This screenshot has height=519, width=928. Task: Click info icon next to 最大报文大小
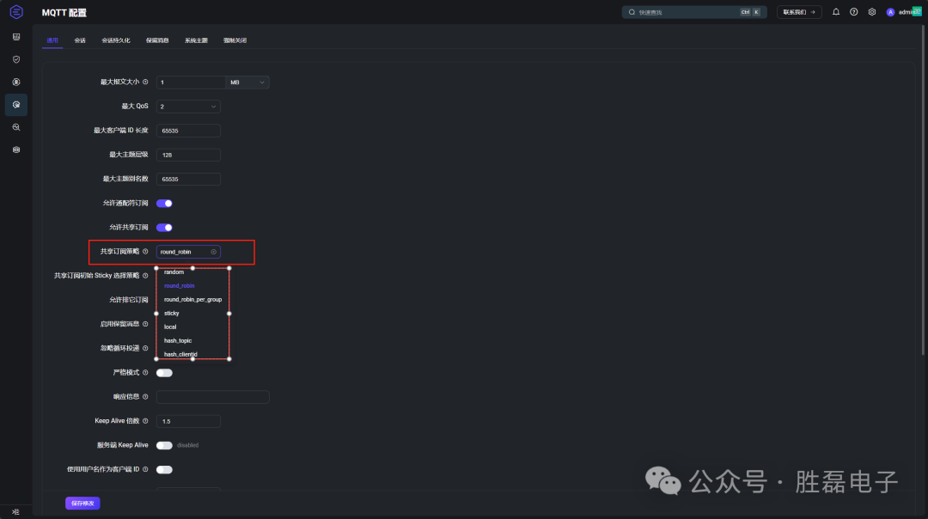point(145,82)
